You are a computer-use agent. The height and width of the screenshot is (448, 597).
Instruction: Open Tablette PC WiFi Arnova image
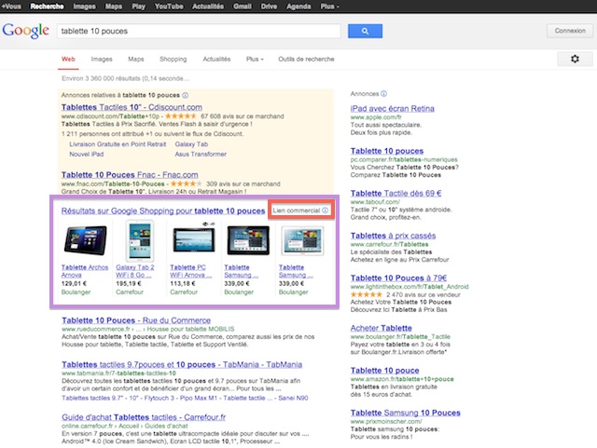(x=193, y=238)
